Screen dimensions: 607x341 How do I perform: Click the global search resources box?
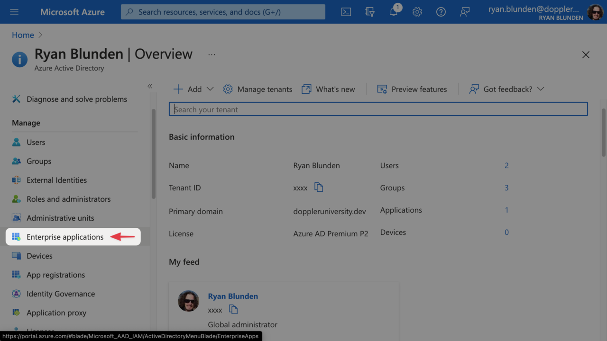coord(223,12)
